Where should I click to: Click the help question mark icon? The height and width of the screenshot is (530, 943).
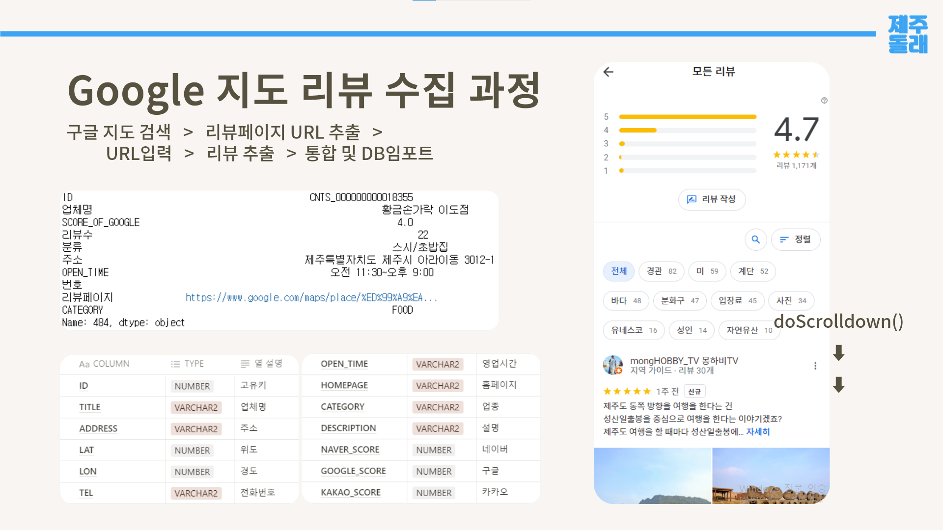pyautogui.click(x=824, y=101)
